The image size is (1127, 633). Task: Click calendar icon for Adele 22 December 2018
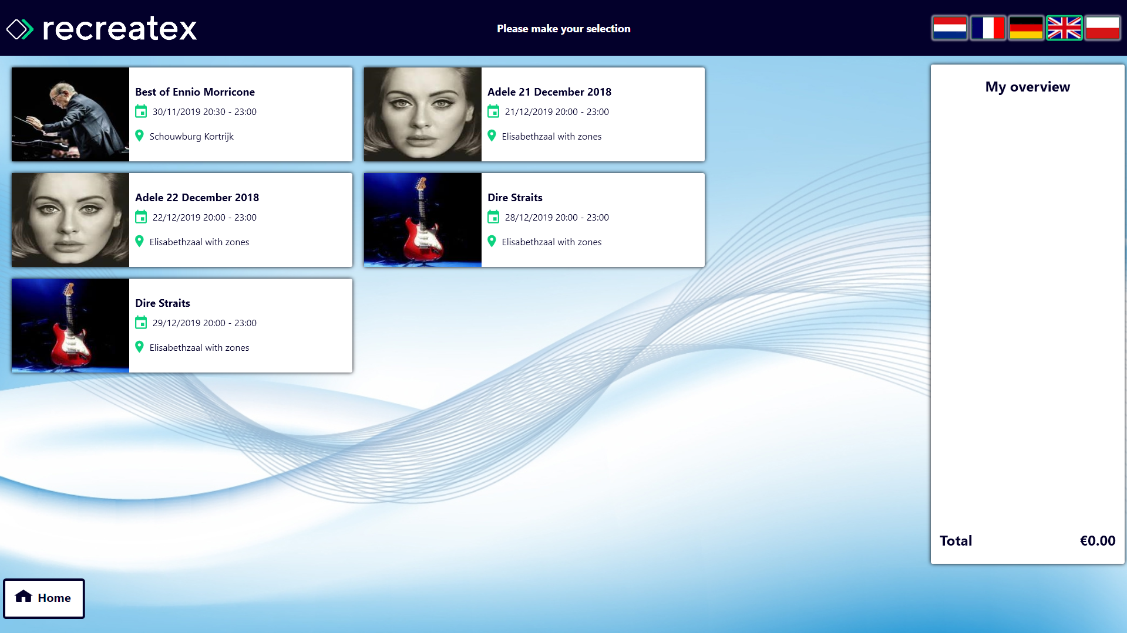point(141,217)
